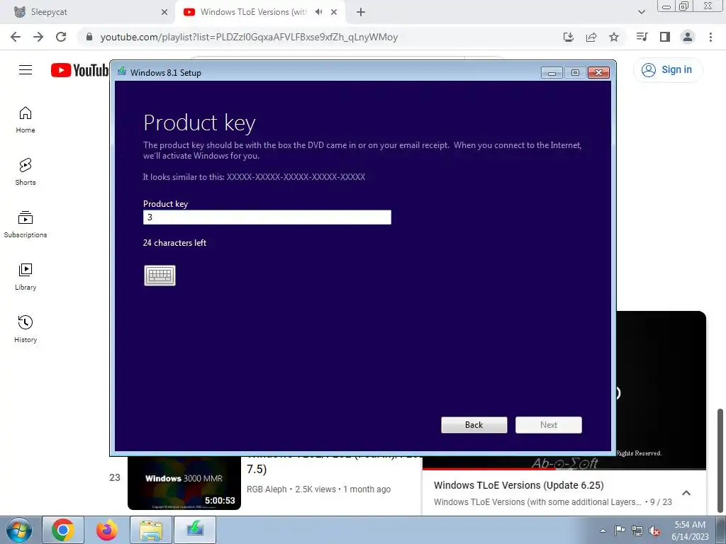The image size is (726, 544).
Task: Click the install app icon in address bar
Action: [569, 37]
